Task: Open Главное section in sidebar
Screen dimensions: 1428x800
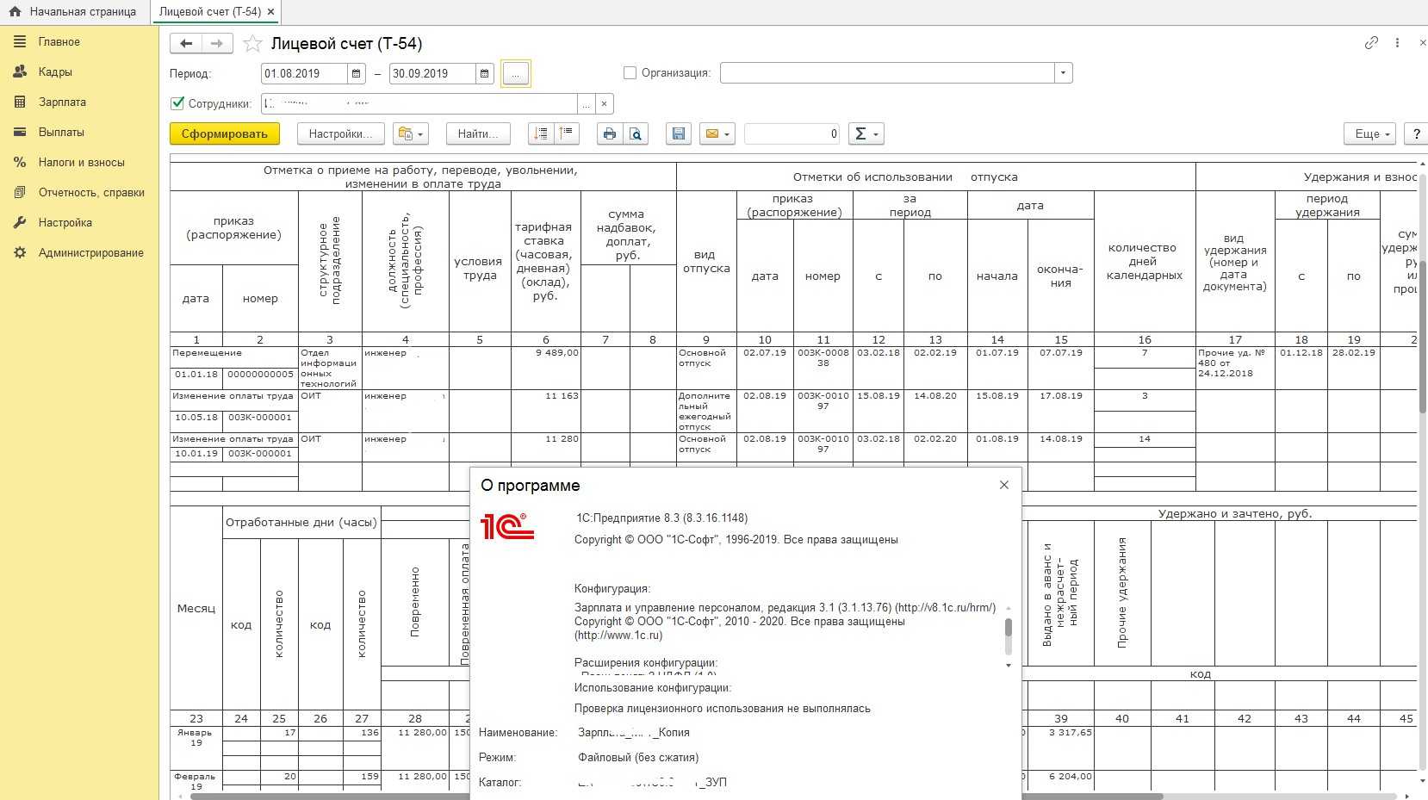Action: pyautogui.click(x=59, y=41)
